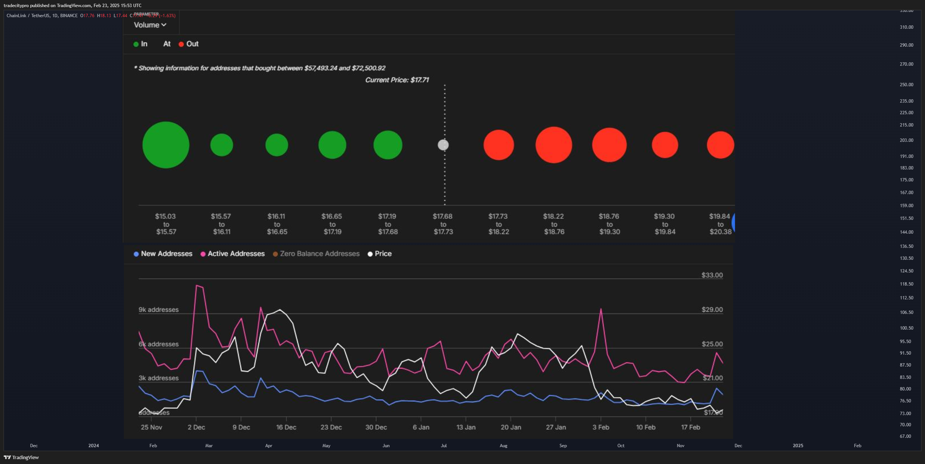This screenshot has height=464, width=925.
Task: Click the gray At bubble on the price line
Action: coord(443,145)
